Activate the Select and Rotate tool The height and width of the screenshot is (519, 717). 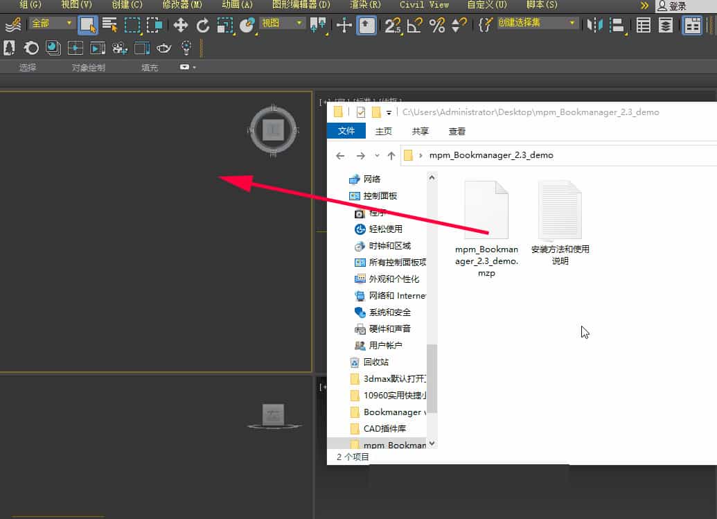202,26
